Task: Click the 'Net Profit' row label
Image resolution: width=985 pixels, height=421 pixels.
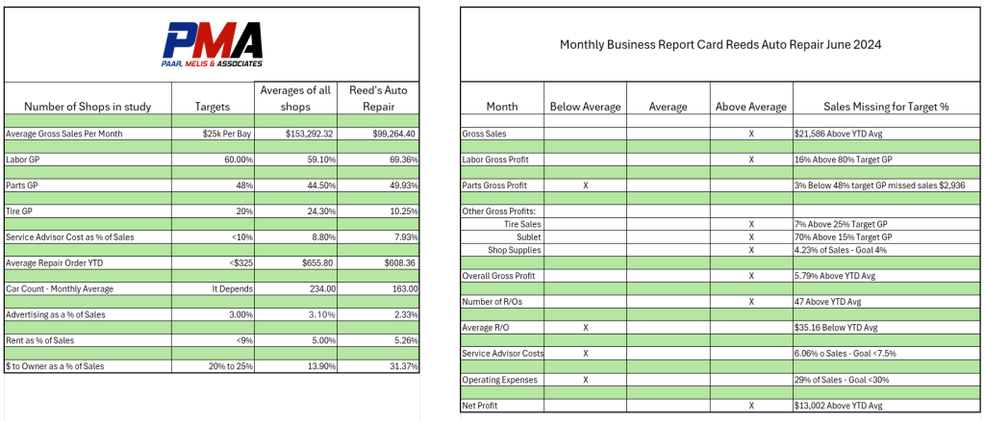Action: (x=480, y=406)
